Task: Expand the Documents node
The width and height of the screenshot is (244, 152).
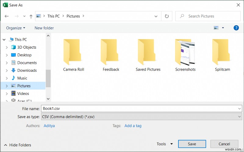Action: pos(7,63)
